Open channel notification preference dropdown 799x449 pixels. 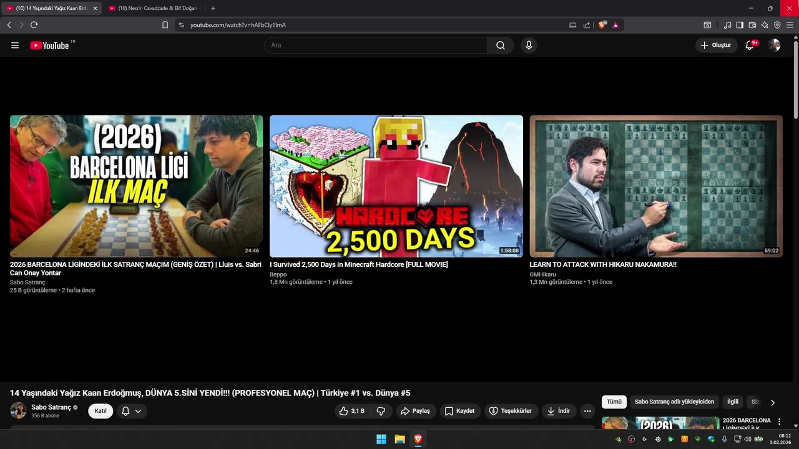coord(132,411)
